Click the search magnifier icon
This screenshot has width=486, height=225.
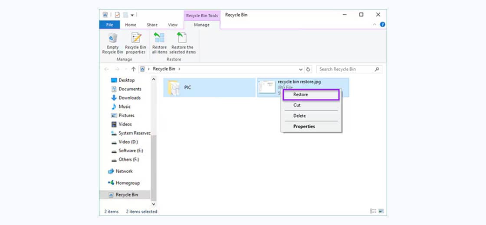[x=377, y=69]
